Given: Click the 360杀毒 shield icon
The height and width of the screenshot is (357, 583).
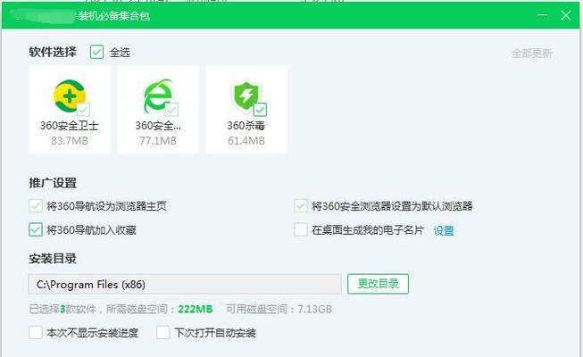Looking at the screenshot, I should (246, 96).
